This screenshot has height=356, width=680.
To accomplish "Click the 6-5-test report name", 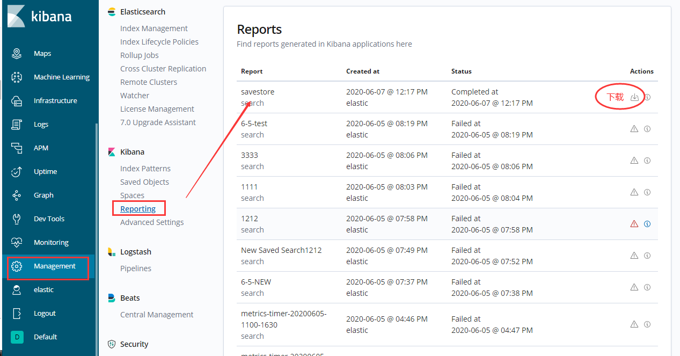I will [254, 123].
